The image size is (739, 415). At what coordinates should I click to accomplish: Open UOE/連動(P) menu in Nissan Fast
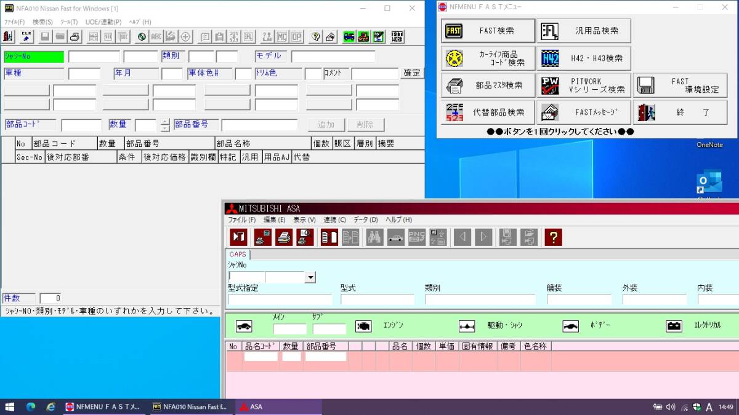103,22
